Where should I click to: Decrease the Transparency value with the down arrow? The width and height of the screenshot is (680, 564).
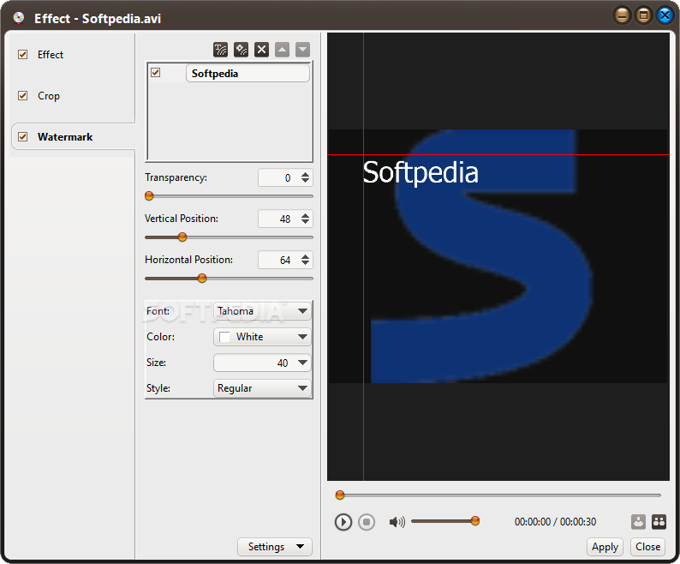click(x=305, y=181)
